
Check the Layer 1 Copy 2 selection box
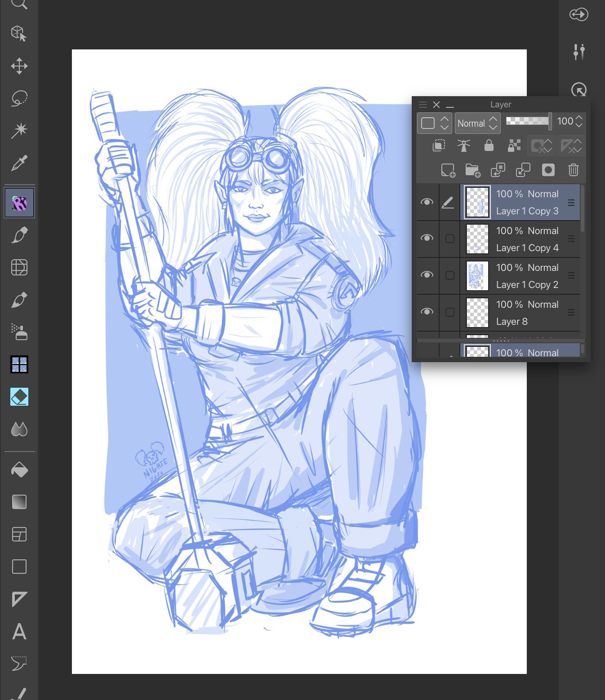pyautogui.click(x=449, y=275)
